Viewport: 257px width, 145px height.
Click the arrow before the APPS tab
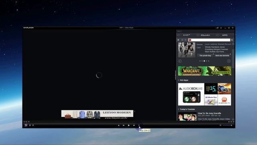217,35
